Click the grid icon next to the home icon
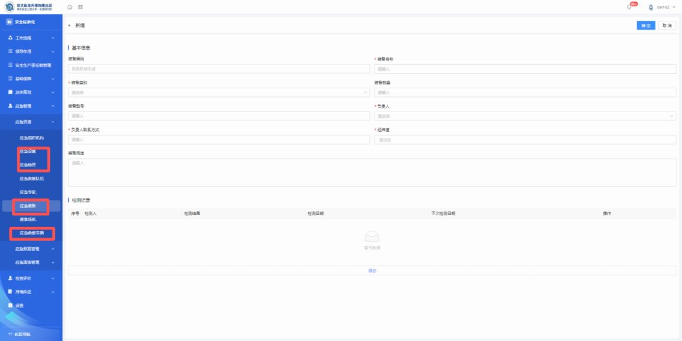This screenshot has height=341, width=682. pos(80,7)
